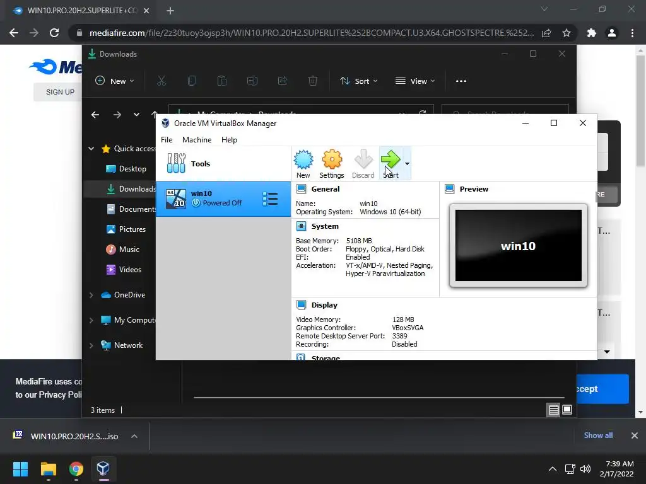646x484 pixels.
Task: Open download item options chevron
Action: [x=134, y=436]
